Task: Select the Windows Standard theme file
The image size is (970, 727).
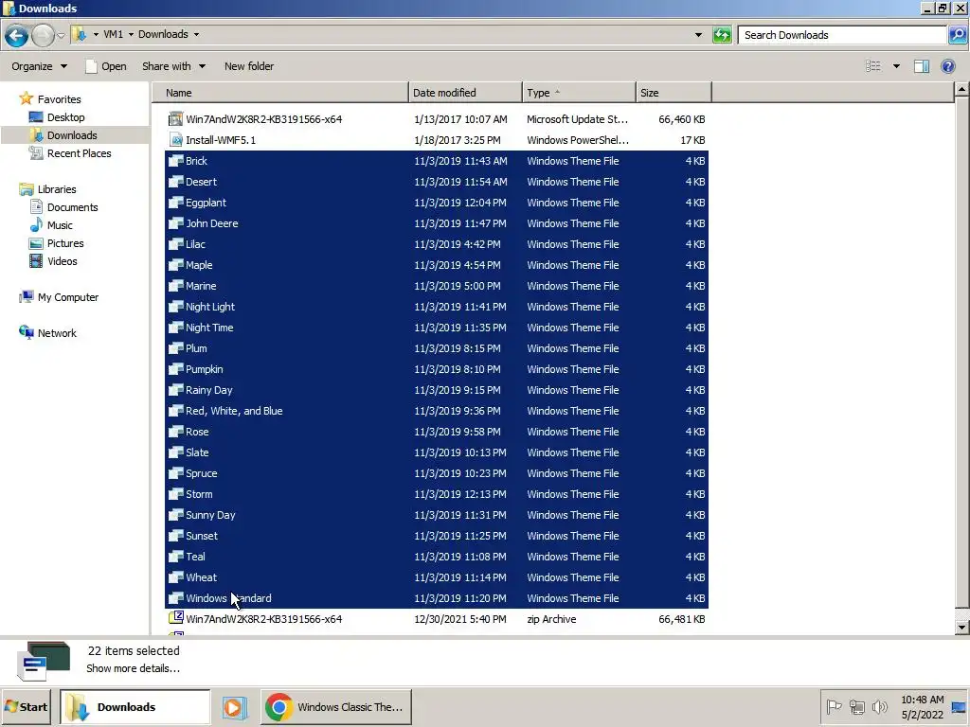Action: 228,598
